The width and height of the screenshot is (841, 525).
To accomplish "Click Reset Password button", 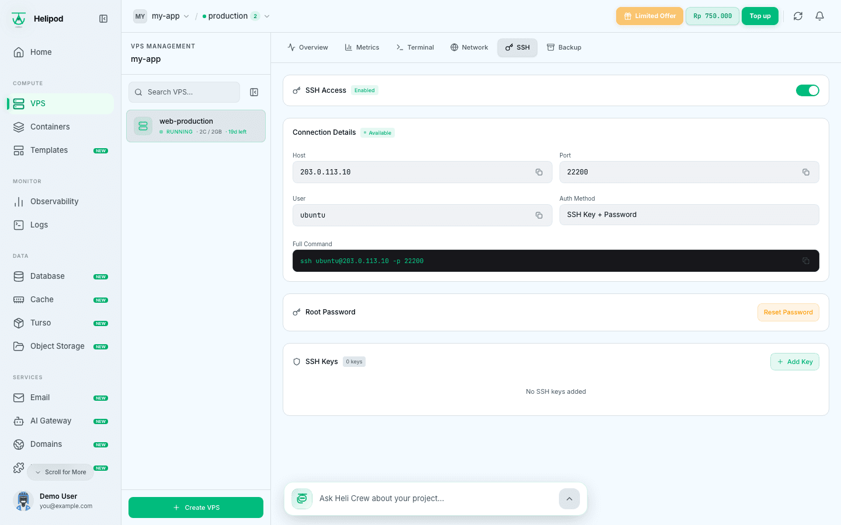I will 788,312.
